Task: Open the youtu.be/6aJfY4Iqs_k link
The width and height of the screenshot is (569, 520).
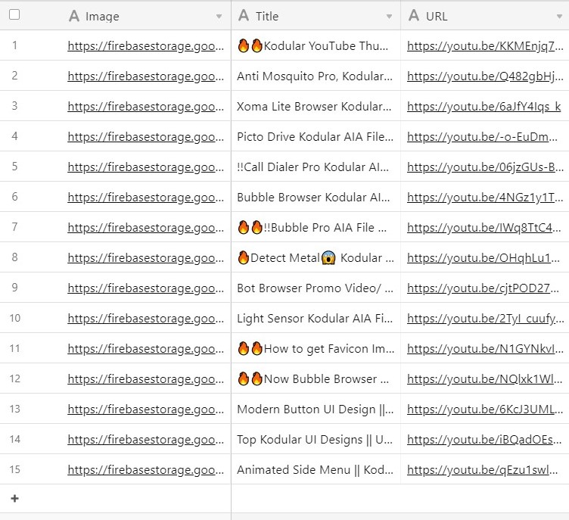Action: tap(483, 107)
